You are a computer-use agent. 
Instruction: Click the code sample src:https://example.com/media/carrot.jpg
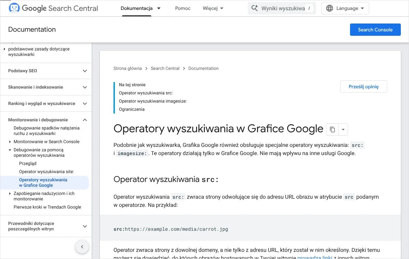171,229
